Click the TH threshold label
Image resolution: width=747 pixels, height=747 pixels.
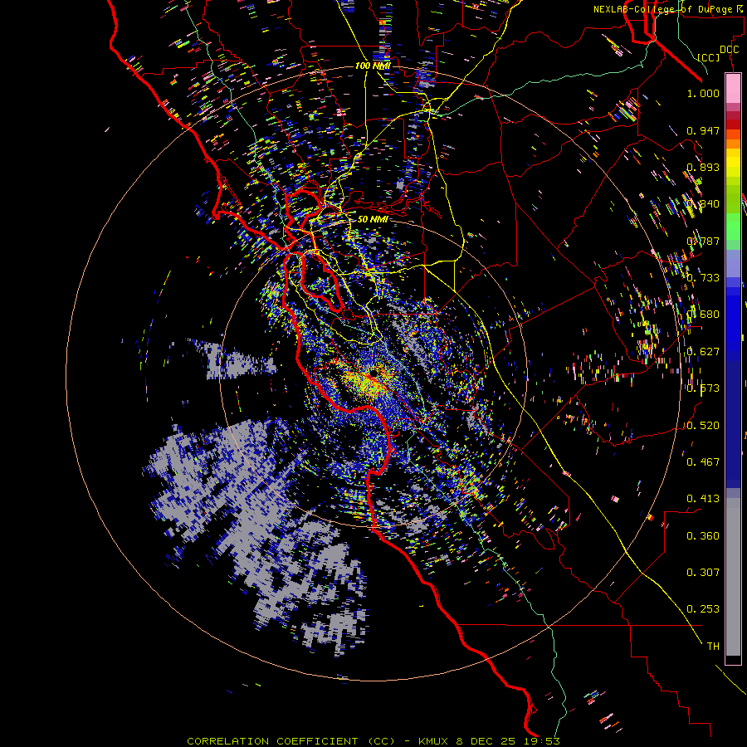[x=713, y=647]
